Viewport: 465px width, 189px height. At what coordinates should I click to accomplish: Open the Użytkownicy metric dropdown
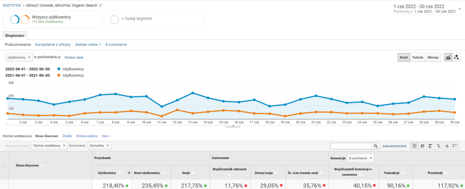(19, 57)
